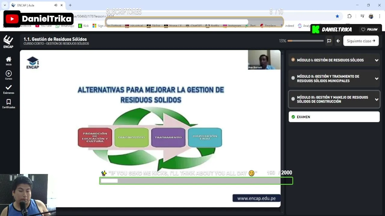Expand Módulo II chevron
The height and width of the screenshot is (216, 385).
(377, 79)
